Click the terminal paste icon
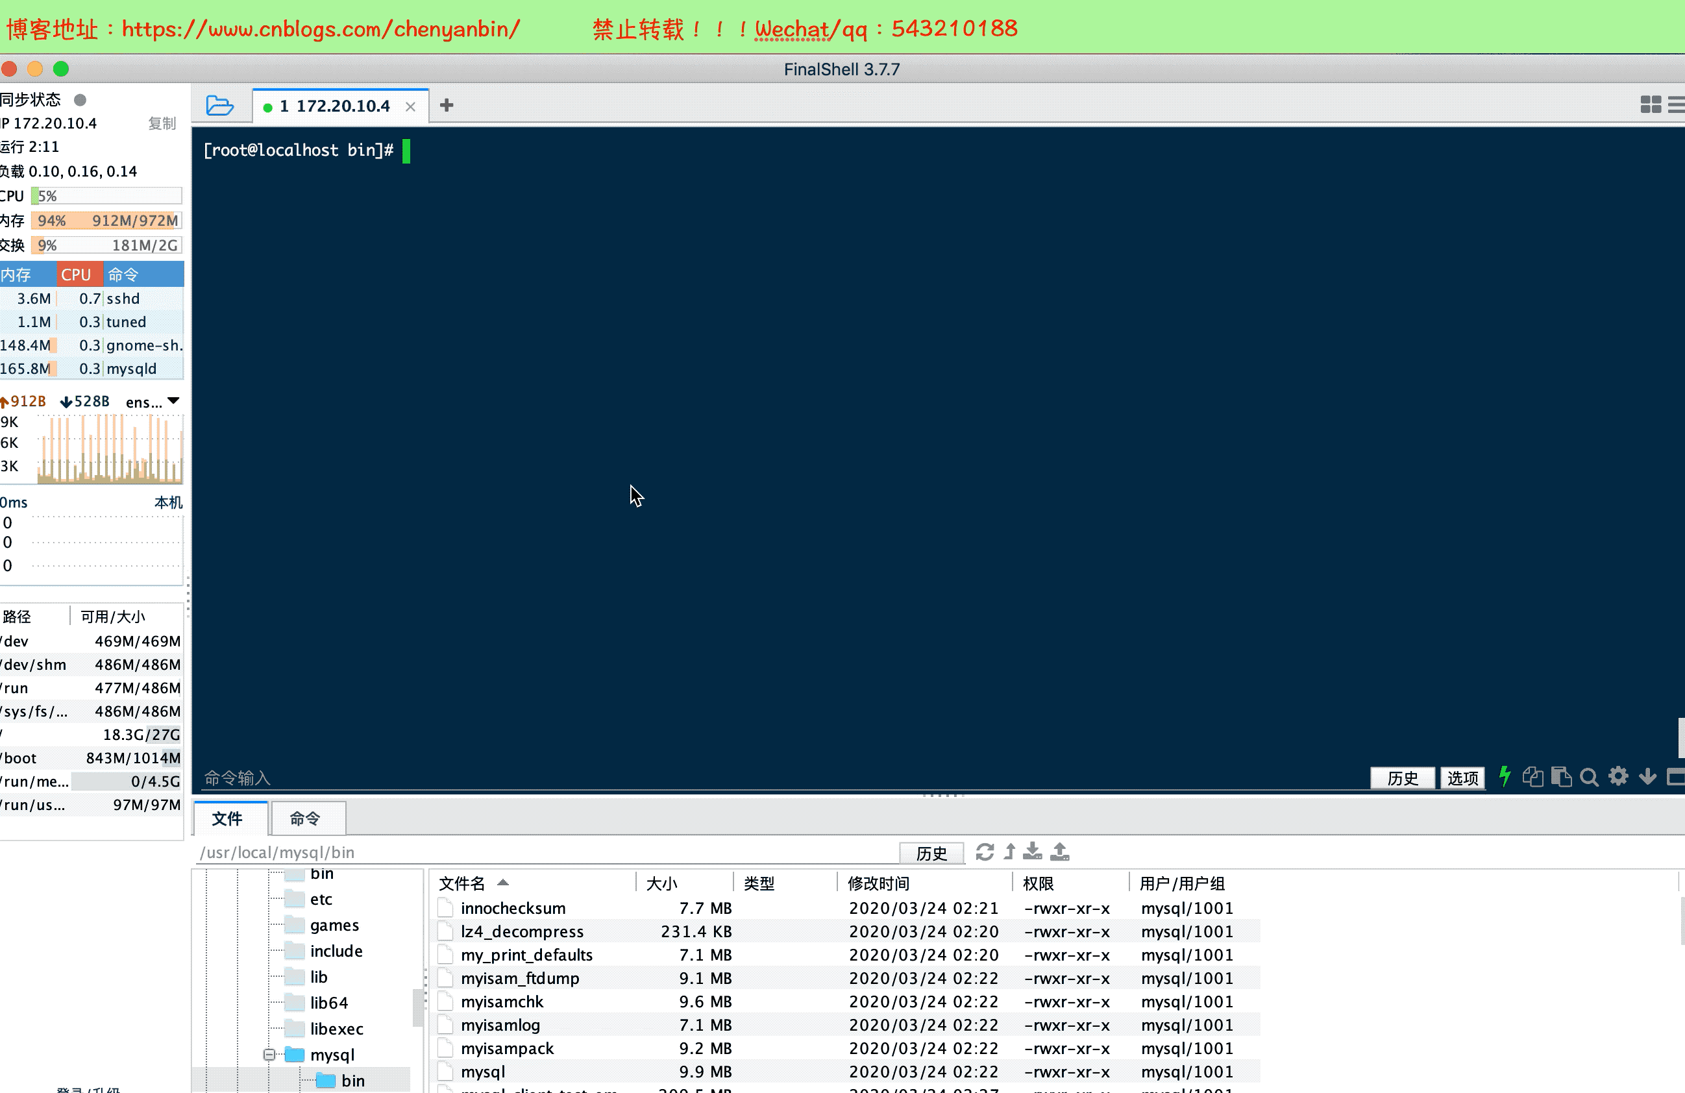This screenshot has width=1685, height=1093. click(x=1561, y=776)
